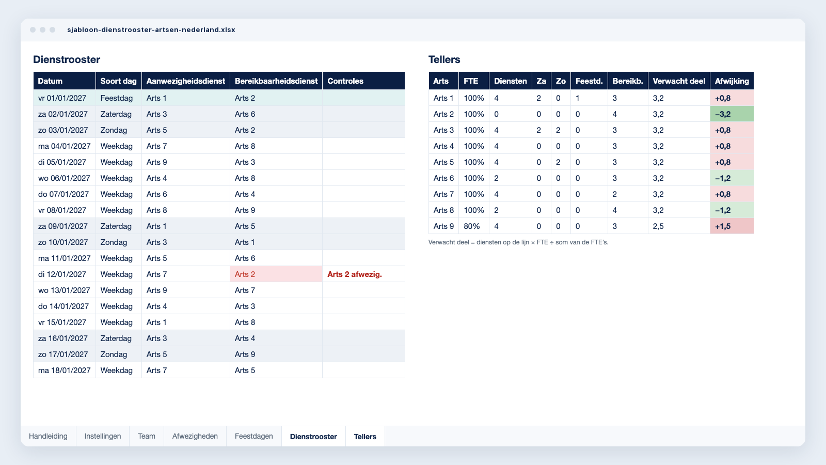Click the Arts 4 row label in Tellers
The height and width of the screenshot is (465, 826).
(x=443, y=146)
